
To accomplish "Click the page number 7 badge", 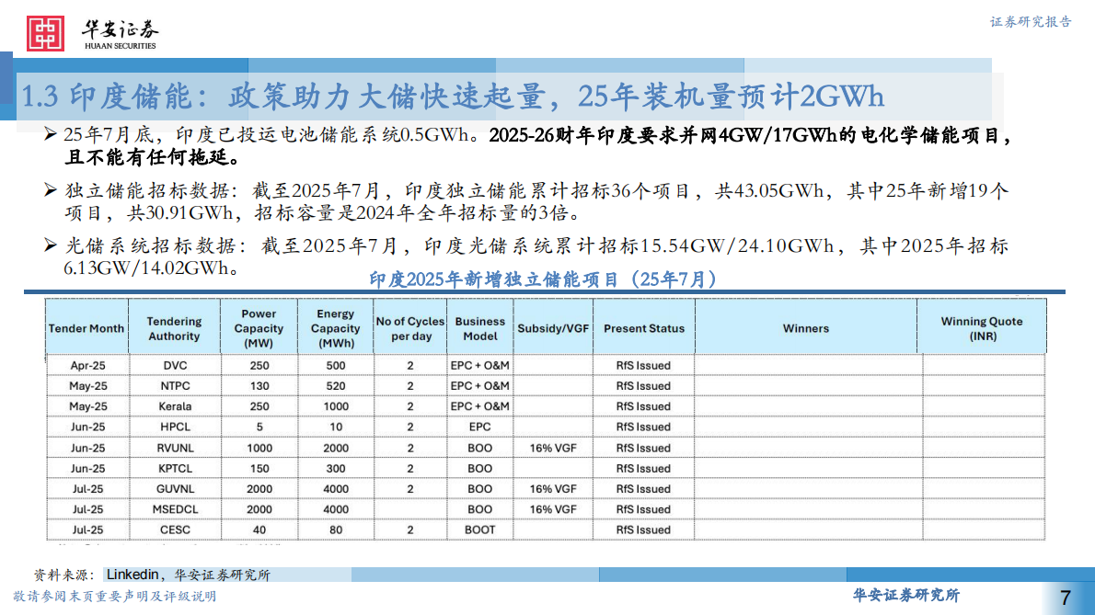I will click(1064, 598).
